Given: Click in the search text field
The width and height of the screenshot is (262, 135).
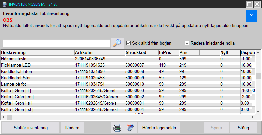Looking at the screenshot, I should tap(56, 43).
